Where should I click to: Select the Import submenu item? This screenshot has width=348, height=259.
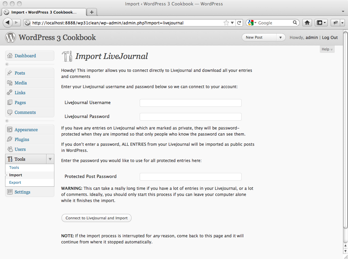point(16,175)
